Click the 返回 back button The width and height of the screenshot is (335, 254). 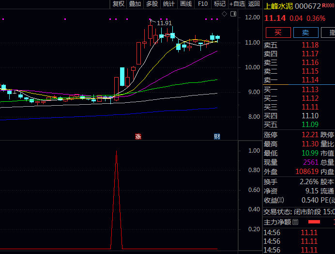pos(254,4)
